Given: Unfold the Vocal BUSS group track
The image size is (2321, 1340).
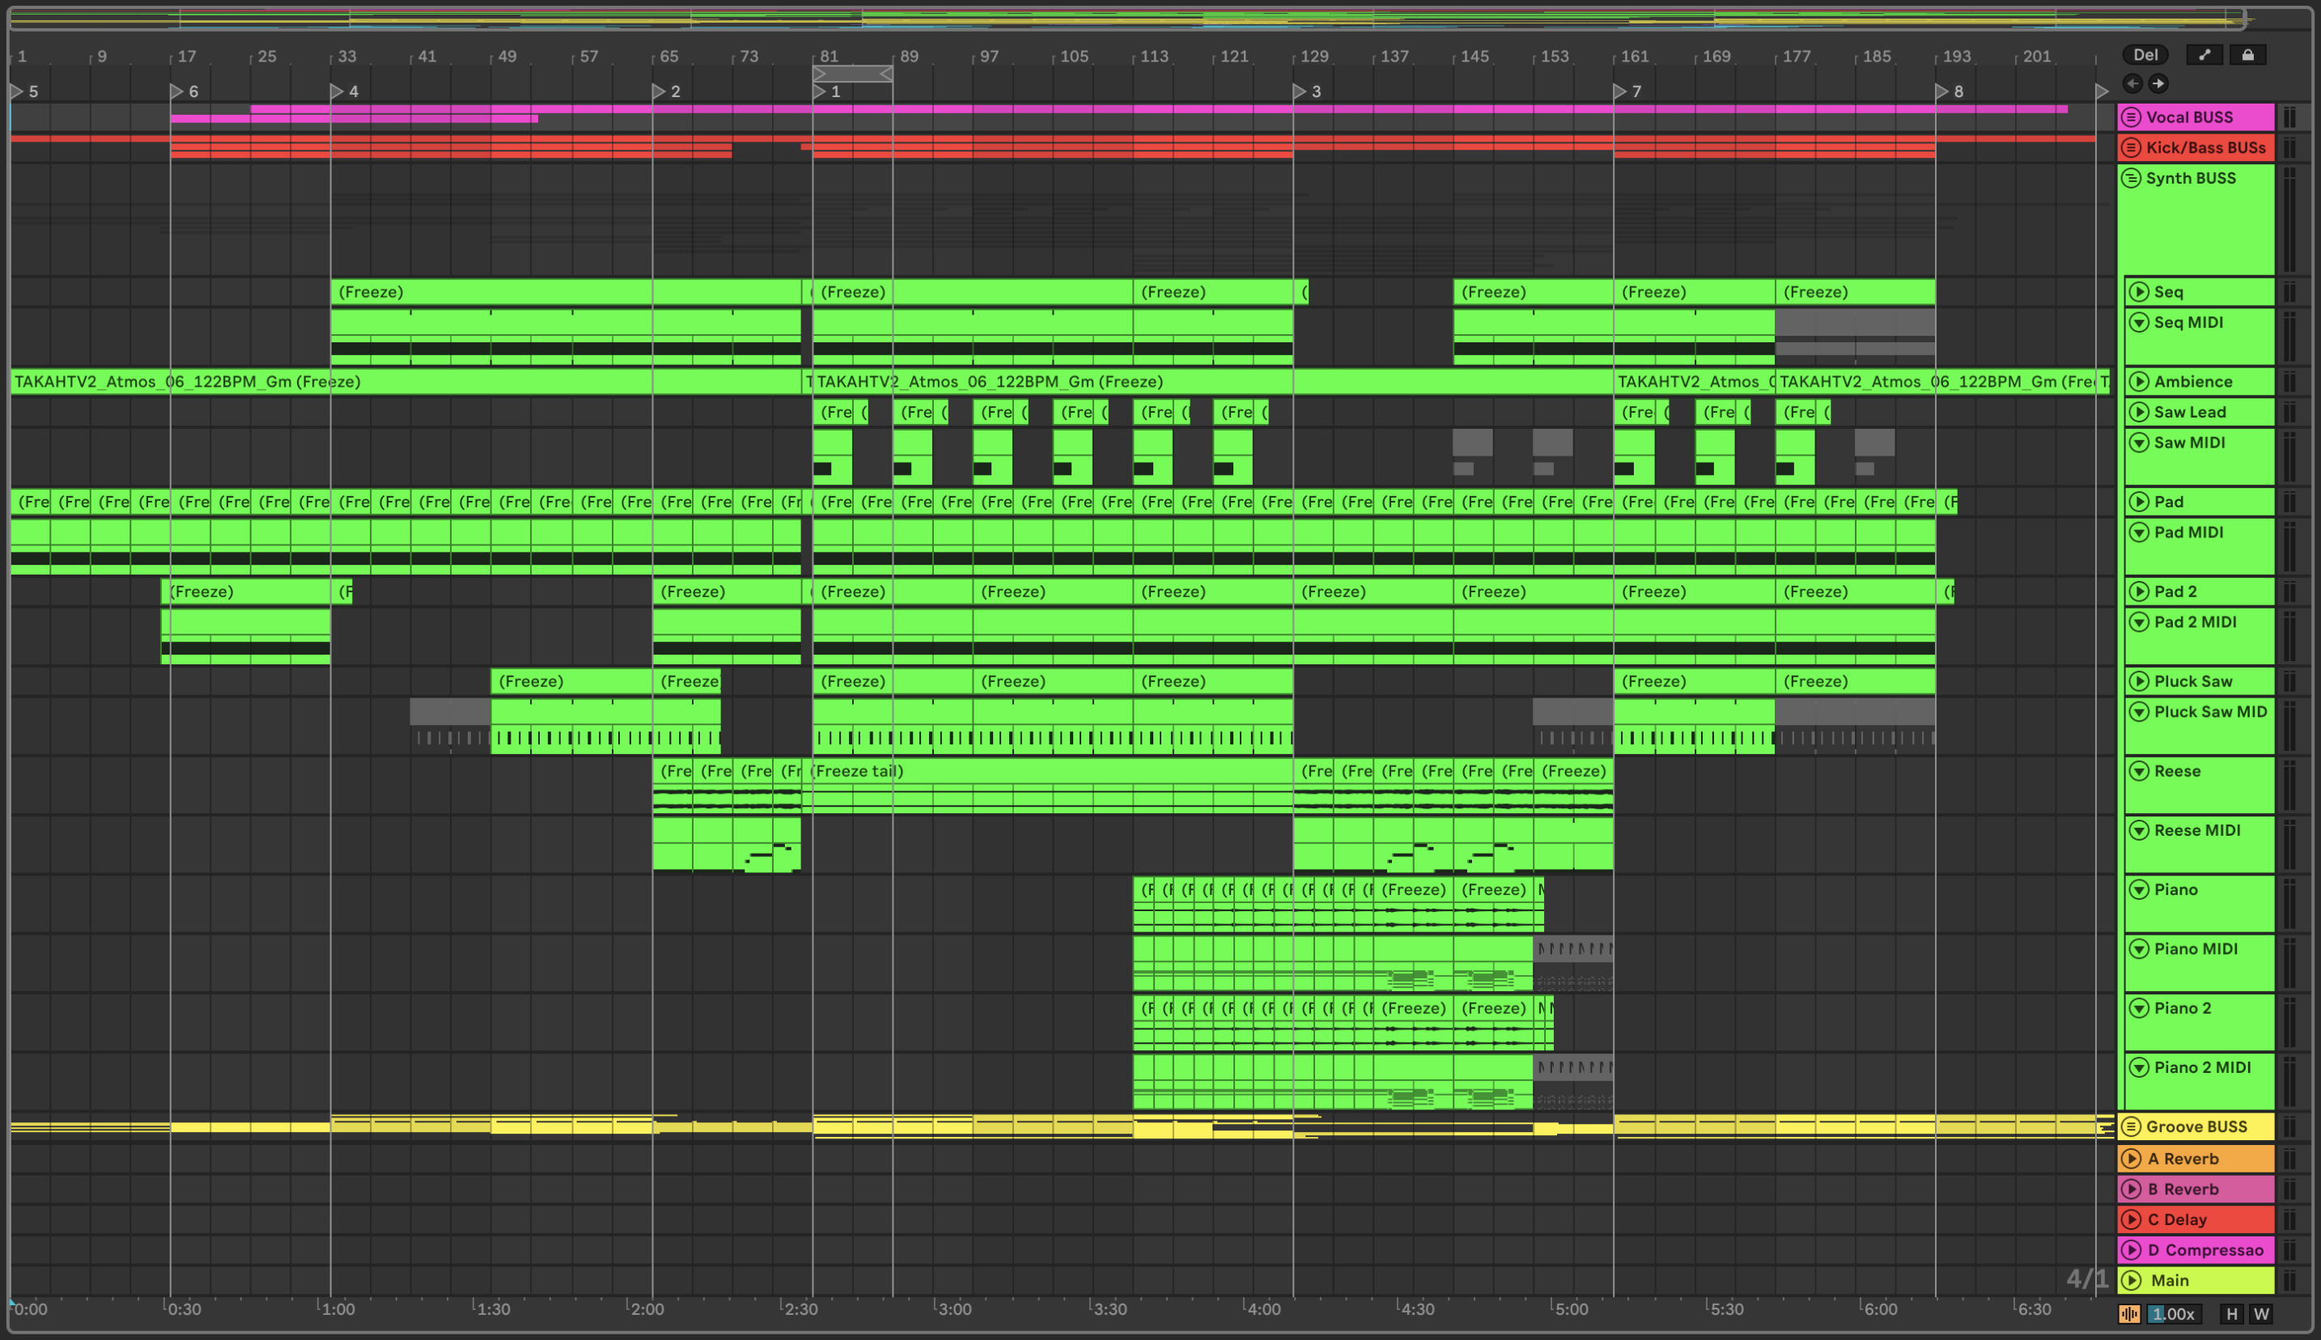Looking at the screenshot, I should pos(2131,117).
